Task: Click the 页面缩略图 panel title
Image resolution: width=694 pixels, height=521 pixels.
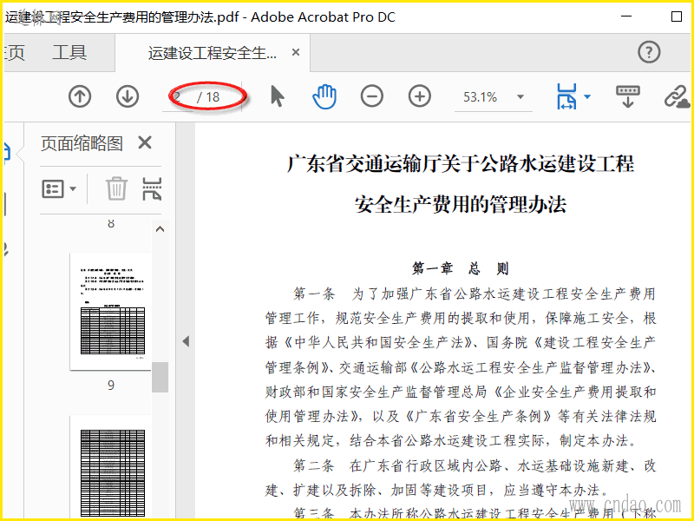Action: coord(82,143)
